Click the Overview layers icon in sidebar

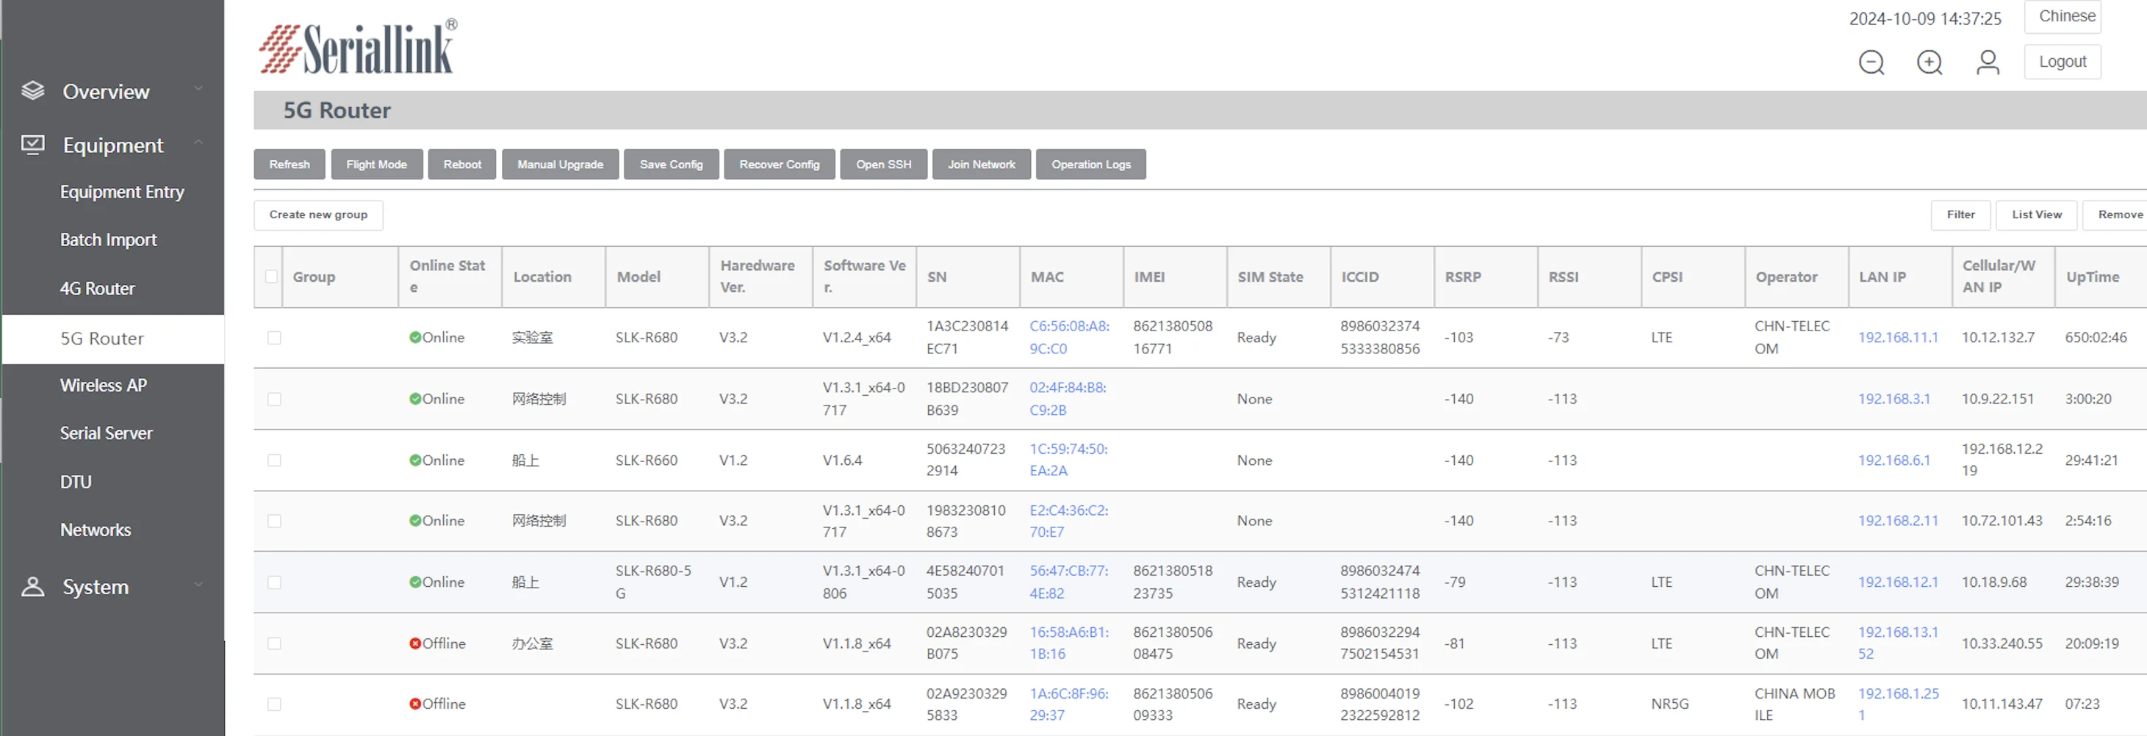tap(32, 91)
